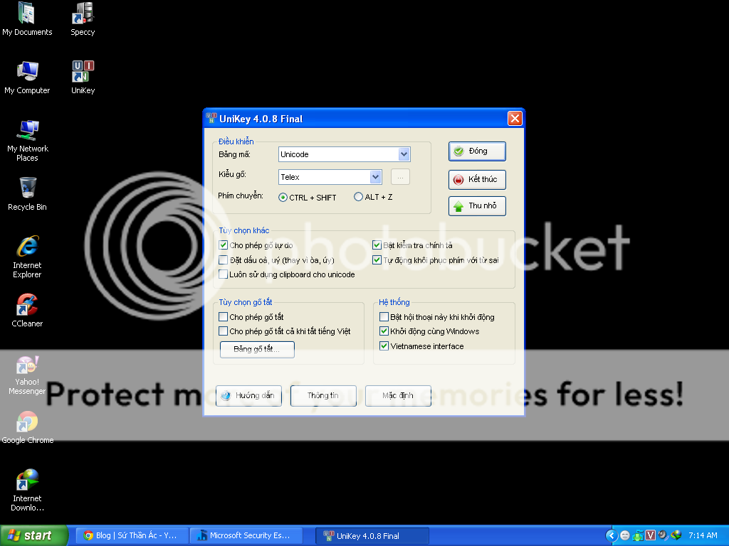Open the Bảng mã Unicode dropdown

point(404,154)
